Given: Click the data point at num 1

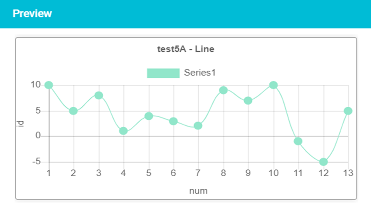Looking at the screenshot, I should coord(49,85).
